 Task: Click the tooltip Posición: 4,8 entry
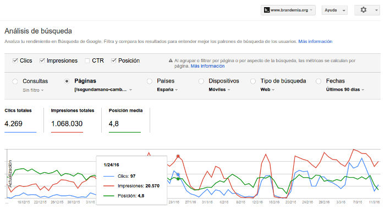124,196
